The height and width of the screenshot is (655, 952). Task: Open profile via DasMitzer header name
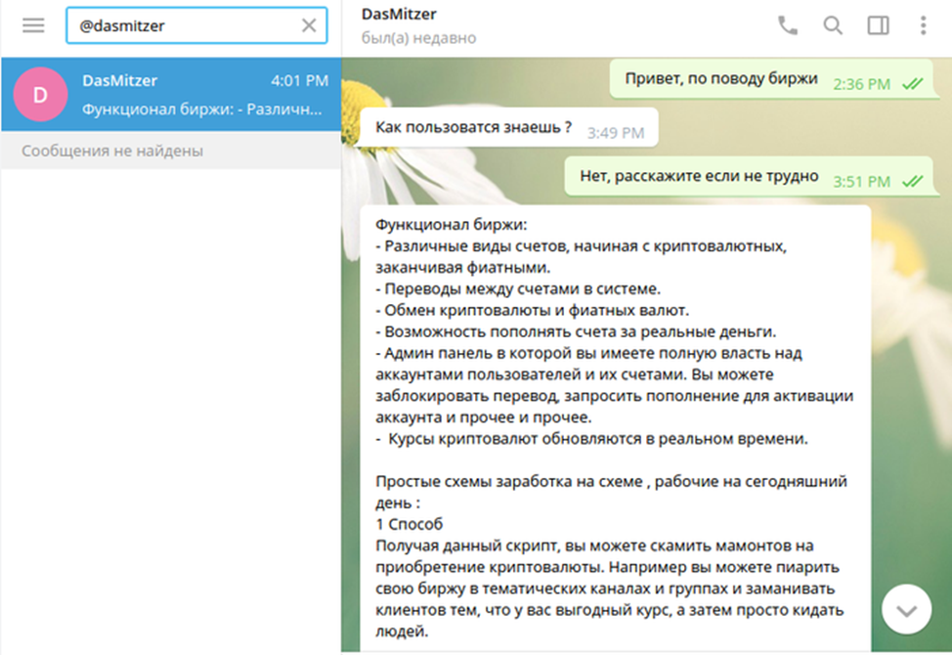click(x=399, y=14)
